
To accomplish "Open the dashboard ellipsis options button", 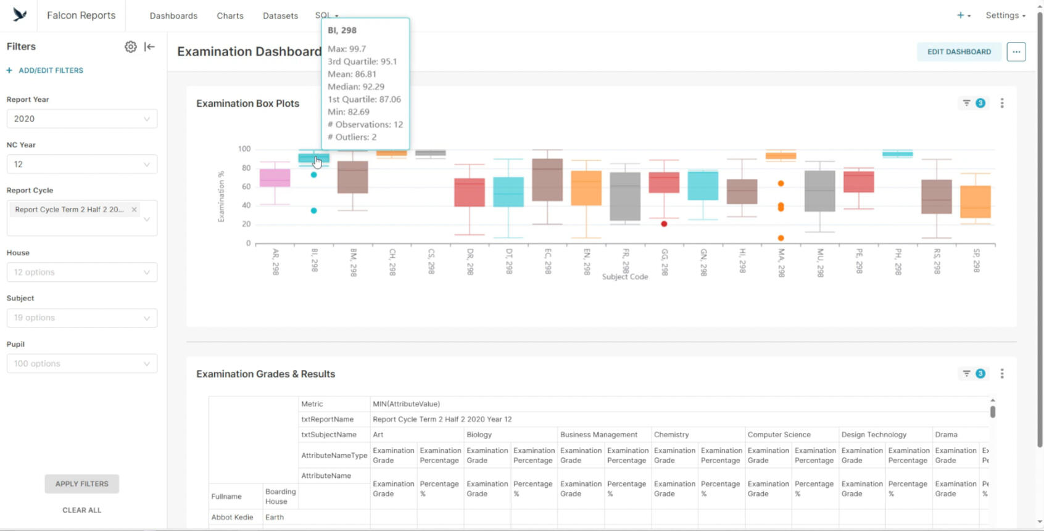I will [x=1016, y=52].
